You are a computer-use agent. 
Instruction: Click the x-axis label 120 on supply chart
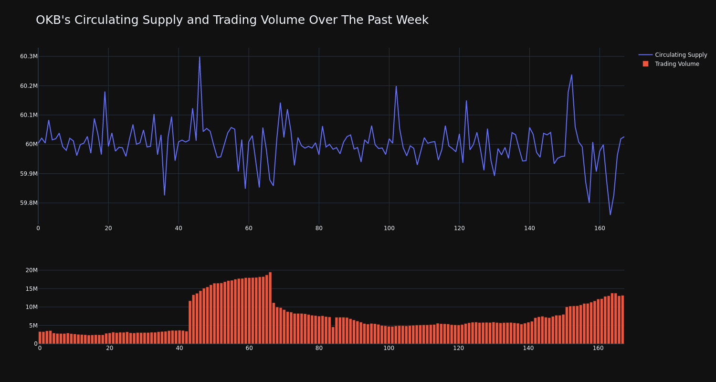click(459, 228)
